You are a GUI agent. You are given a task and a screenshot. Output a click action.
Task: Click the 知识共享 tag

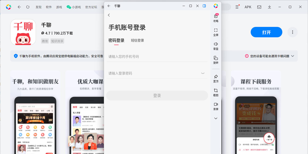pyautogui.click(x=57, y=41)
